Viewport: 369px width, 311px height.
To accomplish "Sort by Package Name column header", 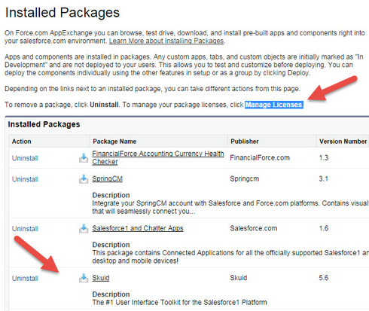I will (114, 142).
